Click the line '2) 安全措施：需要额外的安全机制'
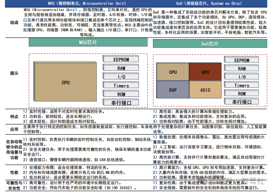This screenshot has width=273, height=192. pos(206,188)
